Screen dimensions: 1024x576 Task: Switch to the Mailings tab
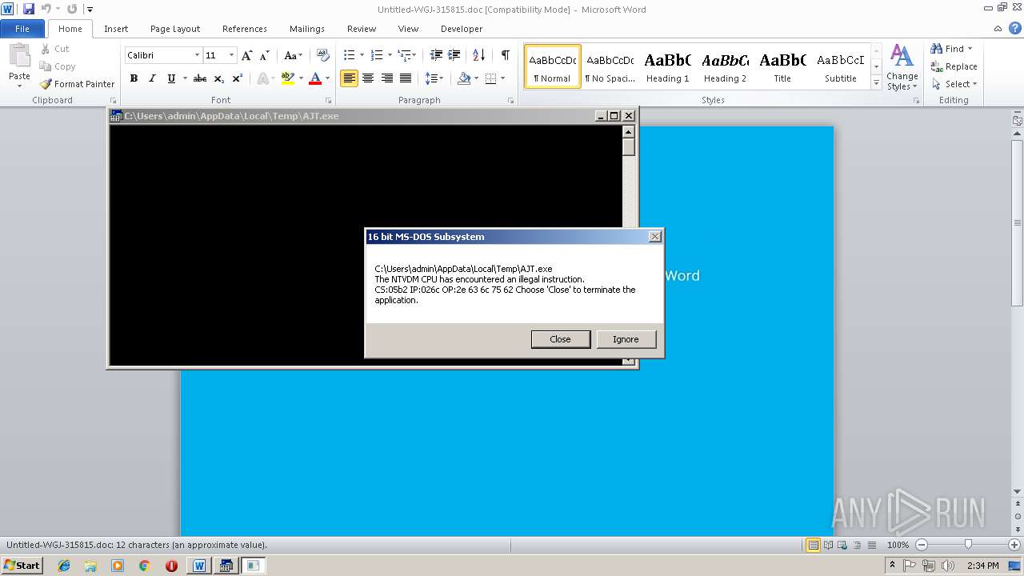pyautogui.click(x=307, y=29)
